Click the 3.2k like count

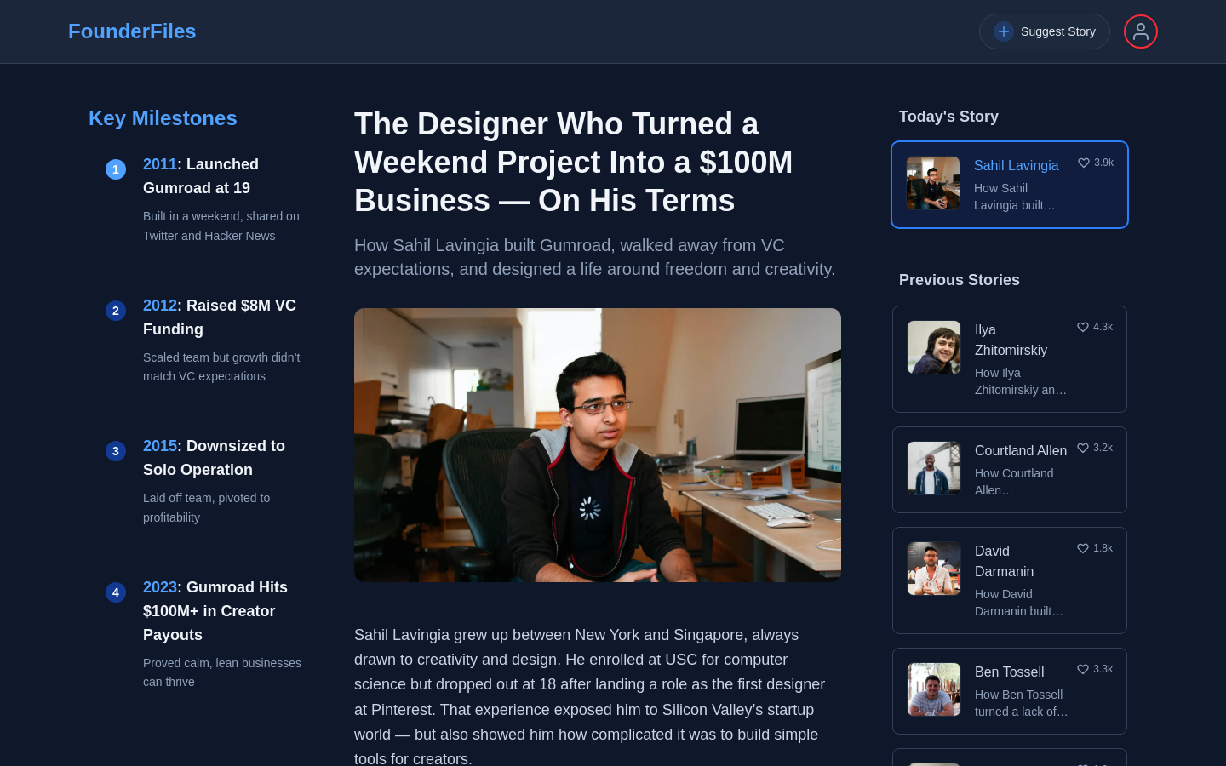tap(1103, 448)
